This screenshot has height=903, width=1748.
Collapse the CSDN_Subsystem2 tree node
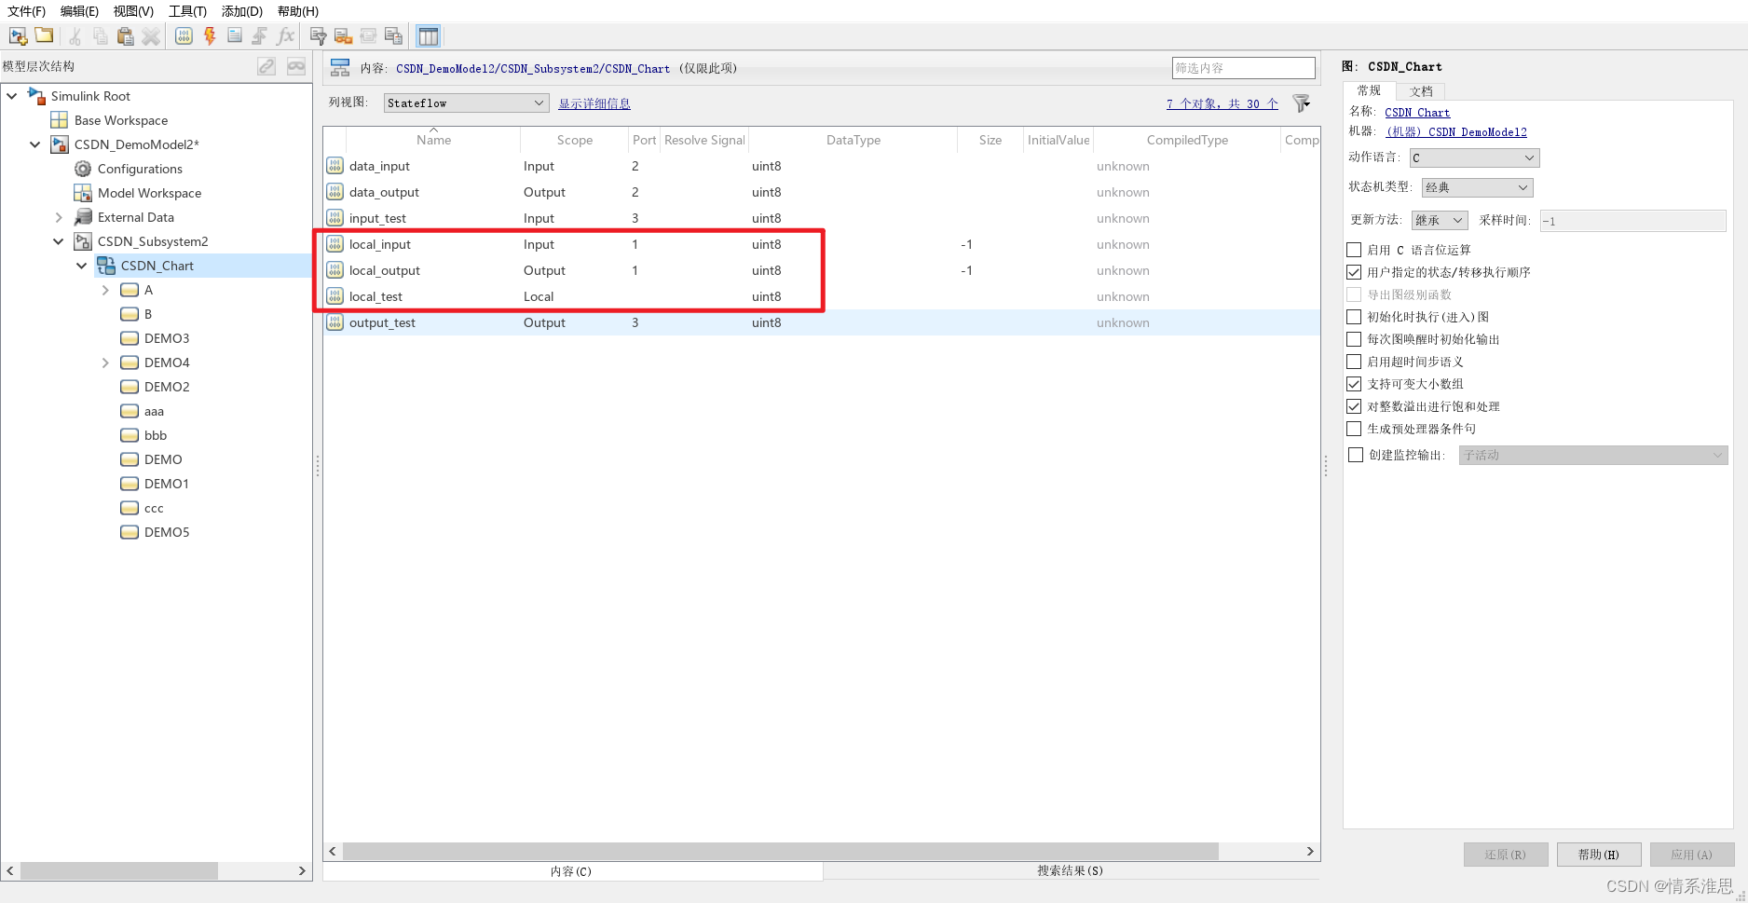coord(59,241)
